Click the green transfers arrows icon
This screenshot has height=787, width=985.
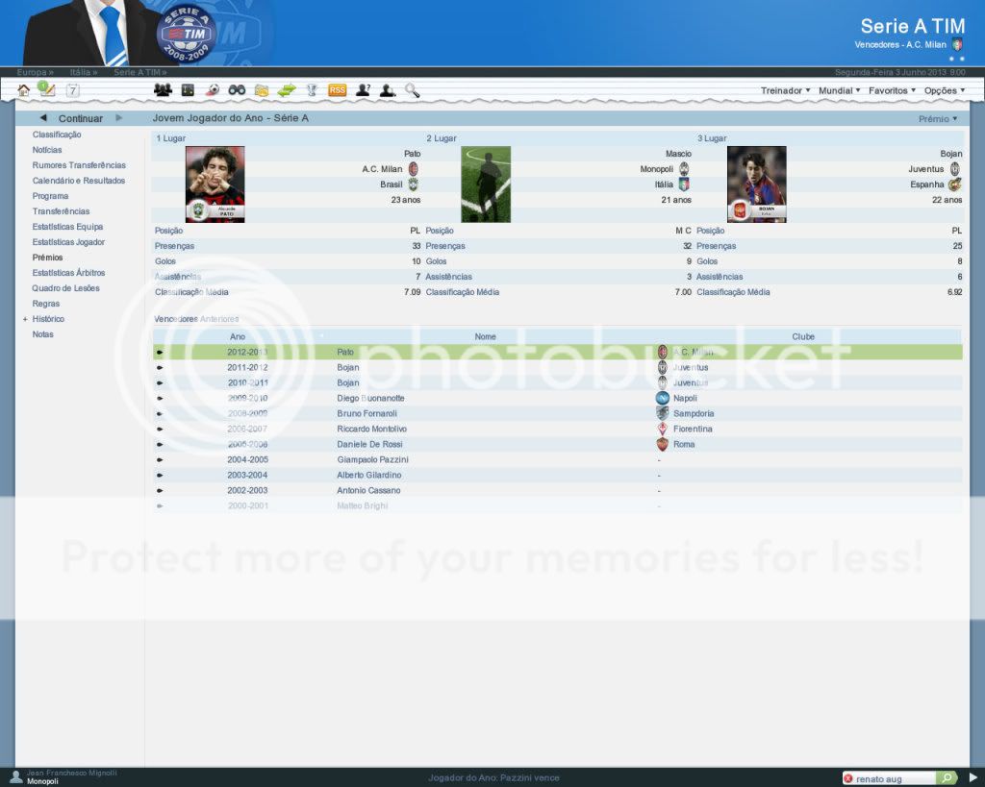tap(287, 90)
